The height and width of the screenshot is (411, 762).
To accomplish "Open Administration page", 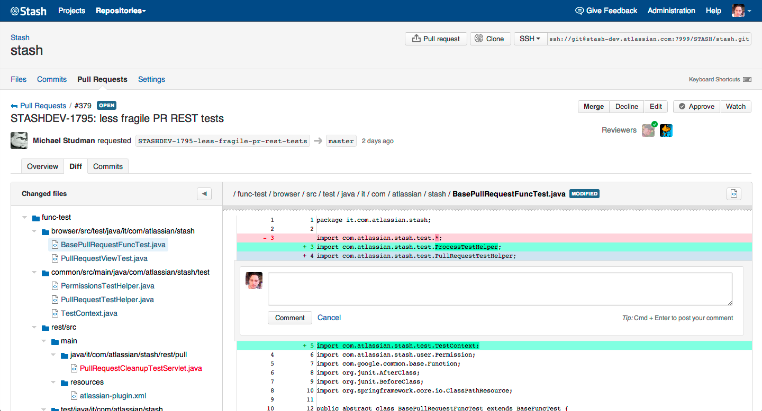I will click(672, 11).
